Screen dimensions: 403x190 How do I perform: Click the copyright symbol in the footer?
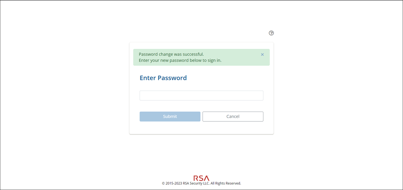[x=163, y=184]
